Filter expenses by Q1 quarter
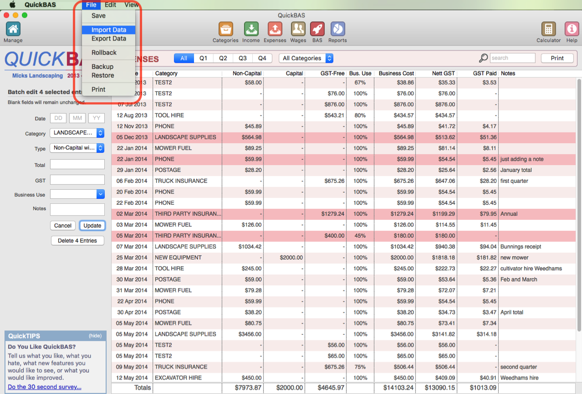This screenshot has width=582, height=394. click(203, 58)
